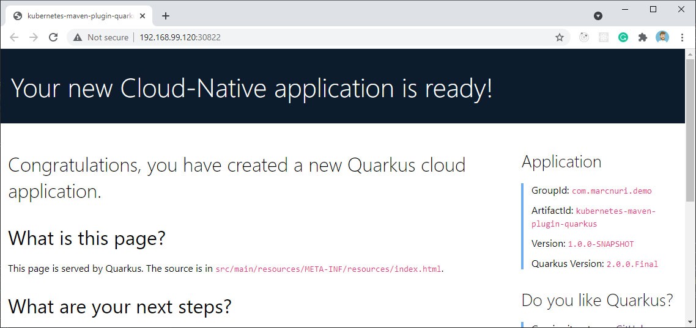This screenshot has width=696, height=328.
Task: Minimize the Chrome window
Action: [626, 9]
